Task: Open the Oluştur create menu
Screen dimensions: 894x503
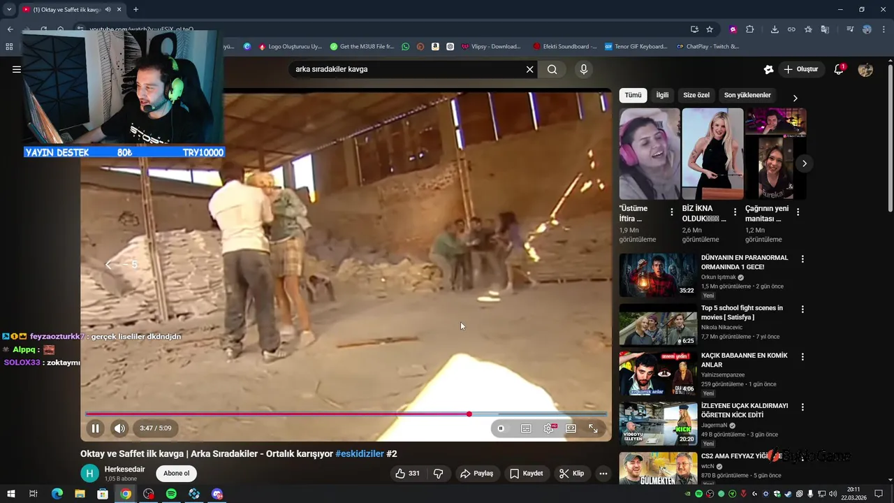Action: tap(800, 69)
